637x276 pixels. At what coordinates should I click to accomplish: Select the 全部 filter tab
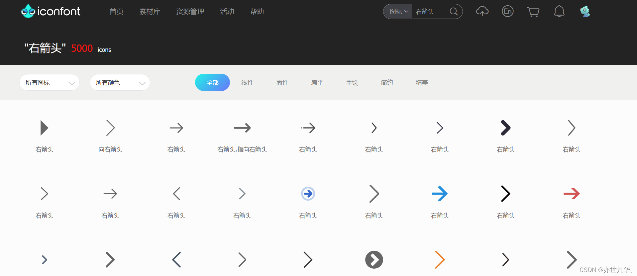click(x=212, y=82)
